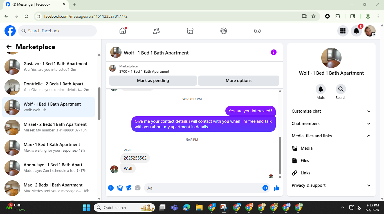Choose a sticker with the sticker icon
The image size is (384, 214).
tap(129, 188)
